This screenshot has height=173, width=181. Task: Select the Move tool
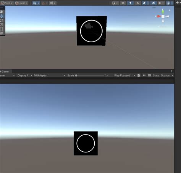click(x=2, y=16)
